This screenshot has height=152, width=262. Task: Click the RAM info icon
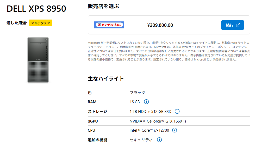146,102
